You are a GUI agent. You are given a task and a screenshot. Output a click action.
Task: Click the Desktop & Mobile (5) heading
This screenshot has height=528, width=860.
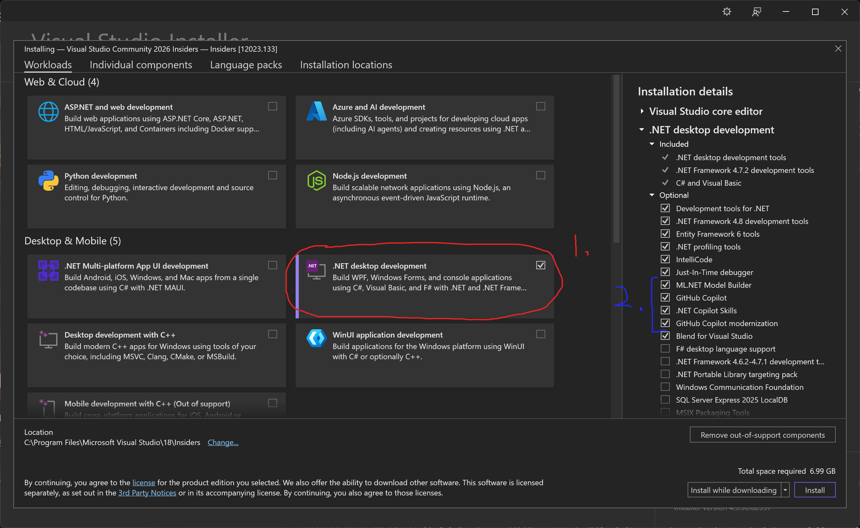coord(73,241)
